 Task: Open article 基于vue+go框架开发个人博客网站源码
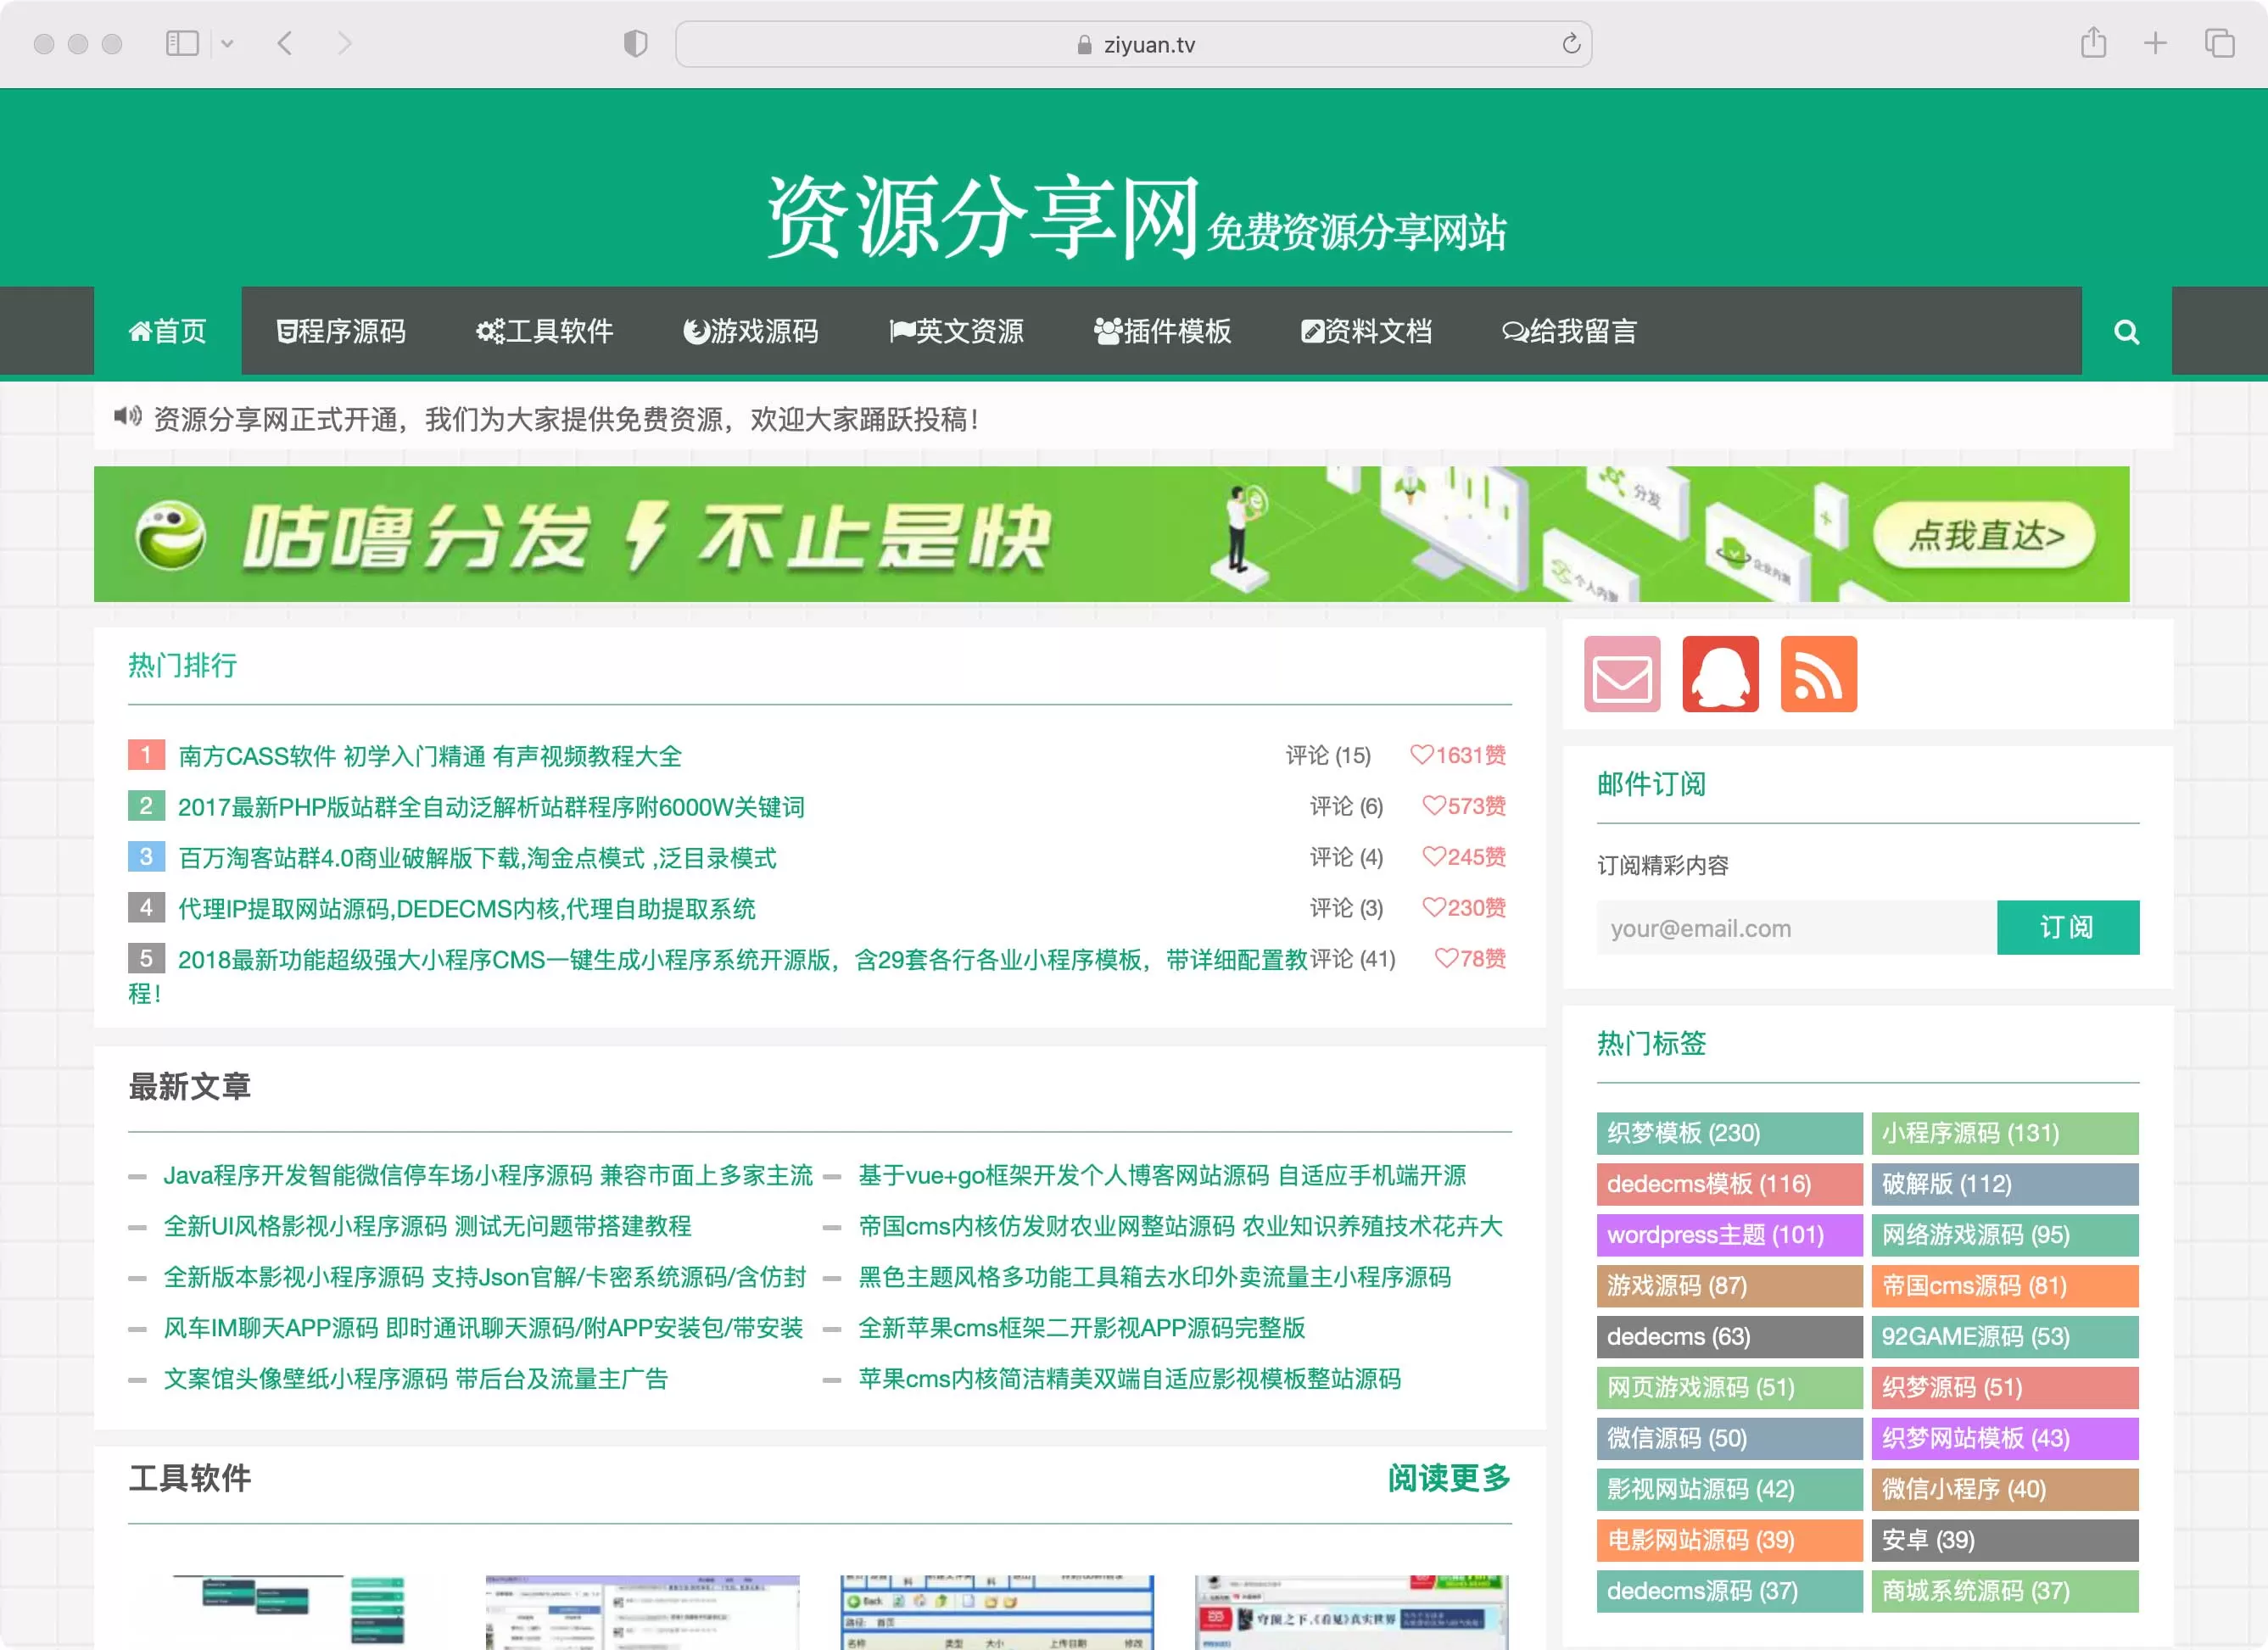click(1162, 1176)
